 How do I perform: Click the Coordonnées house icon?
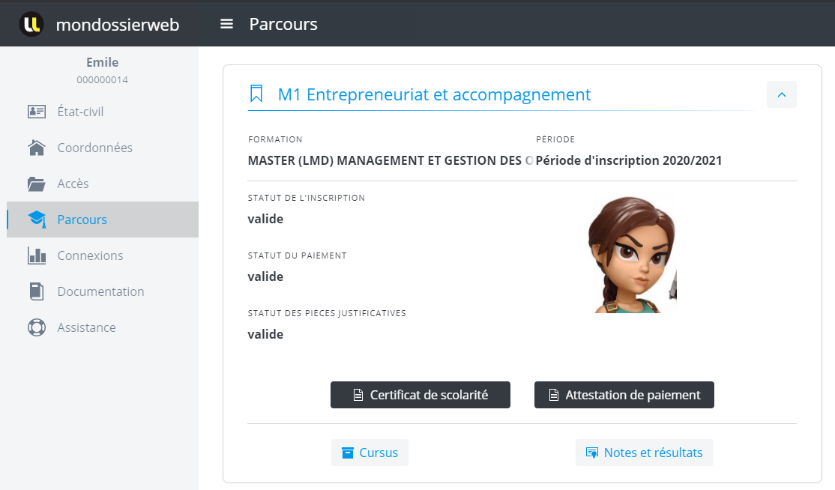[37, 148]
